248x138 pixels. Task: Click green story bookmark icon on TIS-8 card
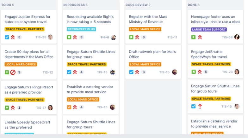point(69,37)
